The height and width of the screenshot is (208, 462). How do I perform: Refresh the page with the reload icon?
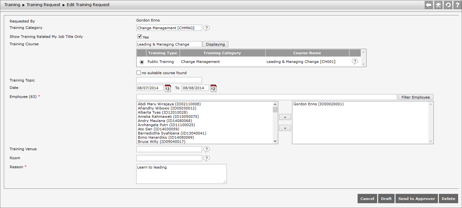pyautogui.click(x=448, y=4)
